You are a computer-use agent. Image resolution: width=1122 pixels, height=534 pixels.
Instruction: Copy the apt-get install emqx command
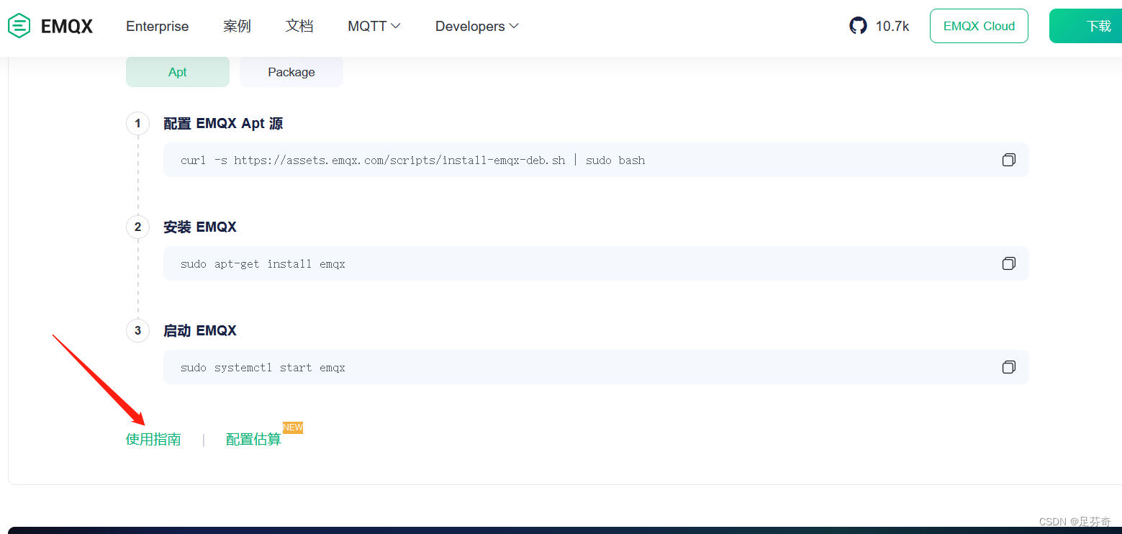1009,263
